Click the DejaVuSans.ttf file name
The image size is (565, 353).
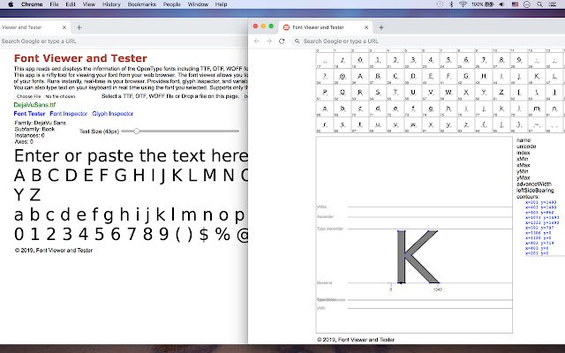point(34,105)
